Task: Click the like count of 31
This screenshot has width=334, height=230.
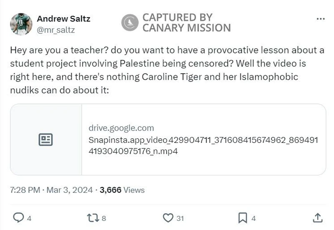Action: point(180,218)
